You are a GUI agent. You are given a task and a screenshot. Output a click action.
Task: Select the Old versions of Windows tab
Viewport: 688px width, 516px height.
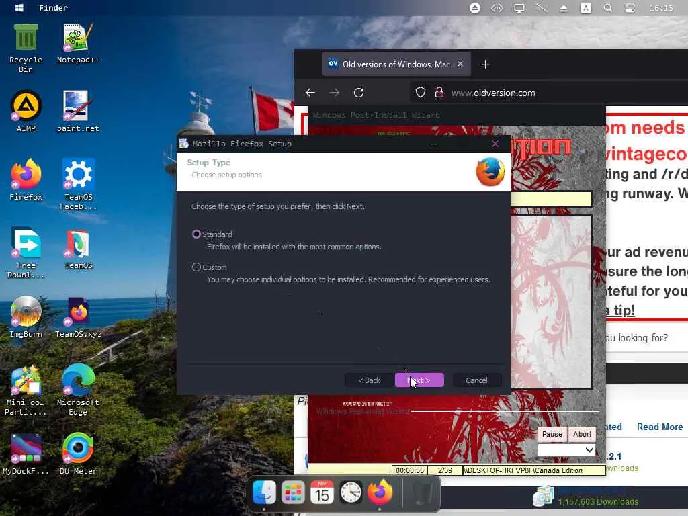(396, 64)
